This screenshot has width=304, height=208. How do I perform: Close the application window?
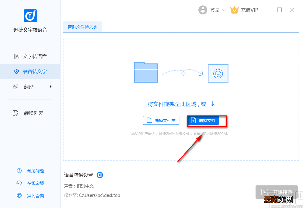292,10
